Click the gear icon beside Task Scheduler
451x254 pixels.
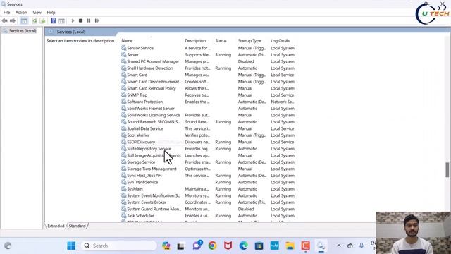123,216
